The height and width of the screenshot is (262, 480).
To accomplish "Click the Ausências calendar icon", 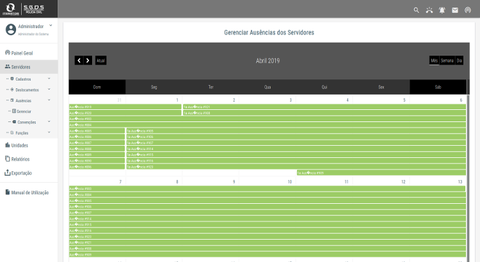I will tap(12, 100).
